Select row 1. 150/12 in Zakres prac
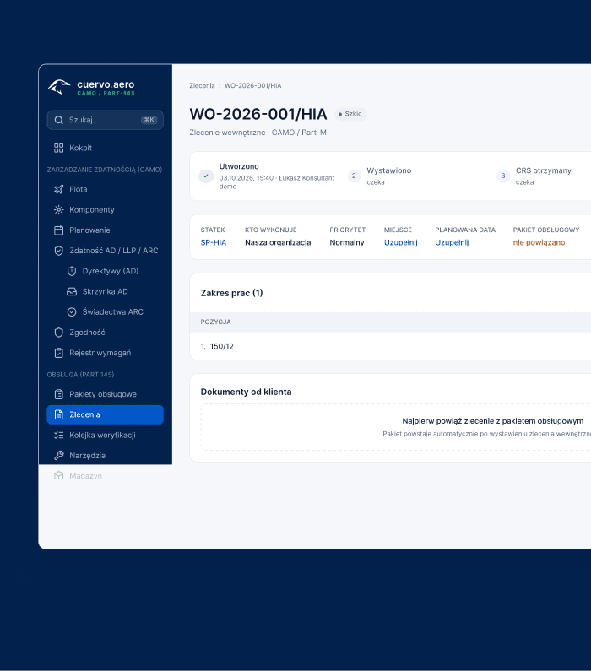This screenshot has width=591, height=671. pyautogui.click(x=390, y=347)
